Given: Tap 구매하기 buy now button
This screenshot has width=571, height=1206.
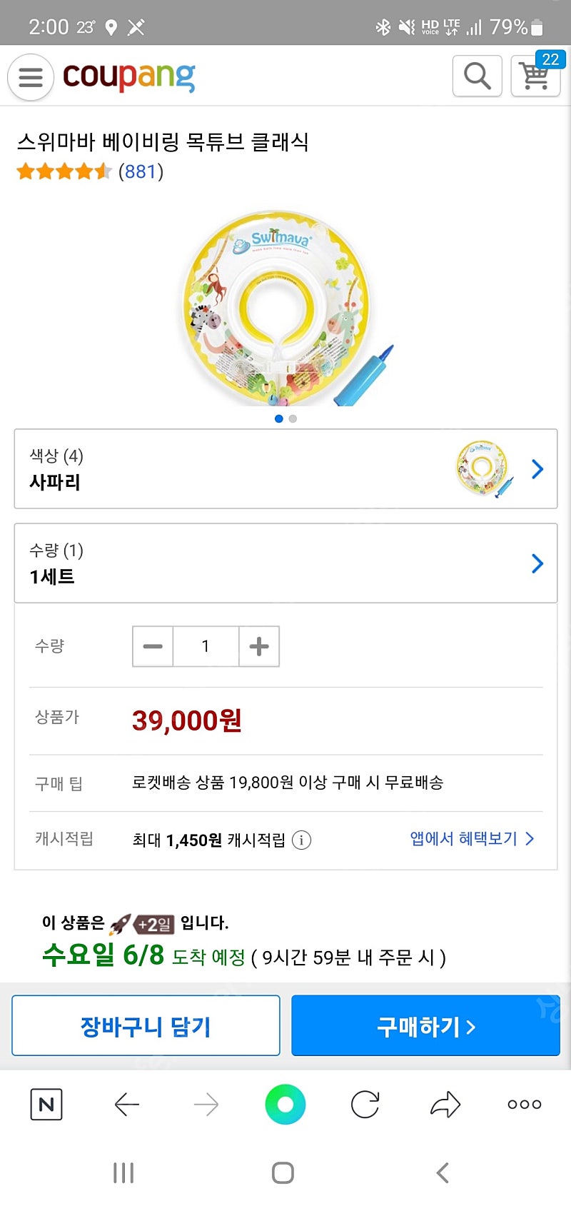Looking at the screenshot, I should point(425,1026).
